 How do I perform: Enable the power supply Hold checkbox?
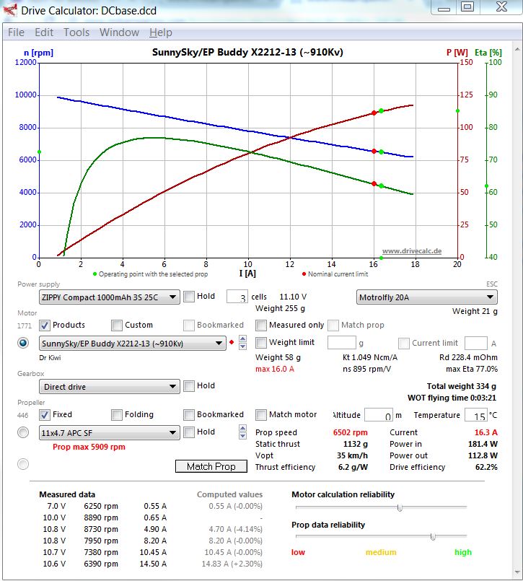point(189,297)
